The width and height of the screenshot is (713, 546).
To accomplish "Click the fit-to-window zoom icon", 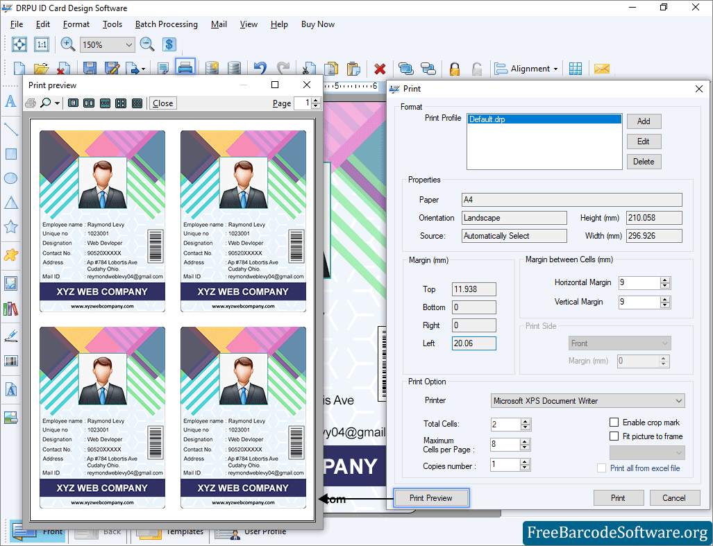I will [19, 44].
